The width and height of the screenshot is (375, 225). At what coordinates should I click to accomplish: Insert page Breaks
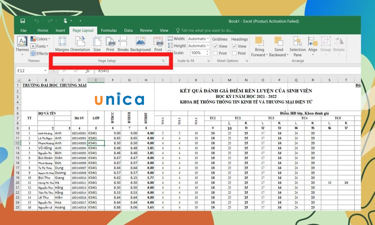[x=123, y=44]
